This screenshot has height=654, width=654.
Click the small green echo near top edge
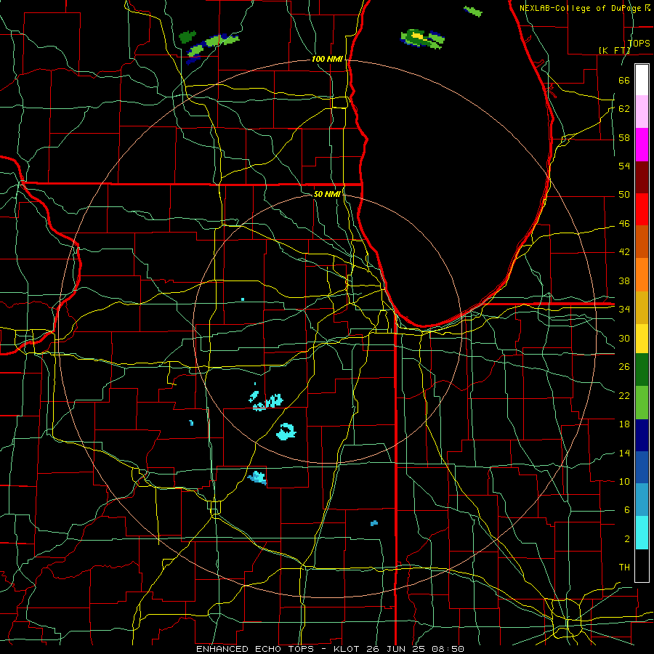click(x=473, y=11)
